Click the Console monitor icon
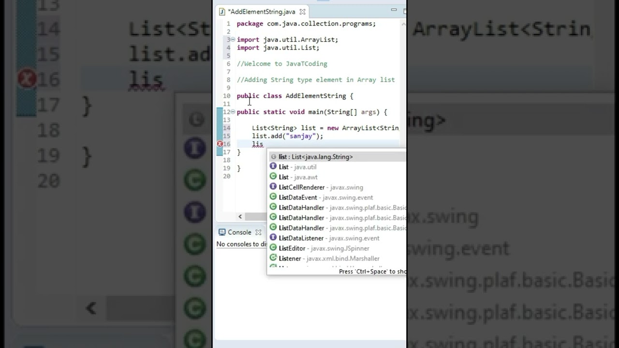The width and height of the screenshot is (619, 348). click(222, 232)
